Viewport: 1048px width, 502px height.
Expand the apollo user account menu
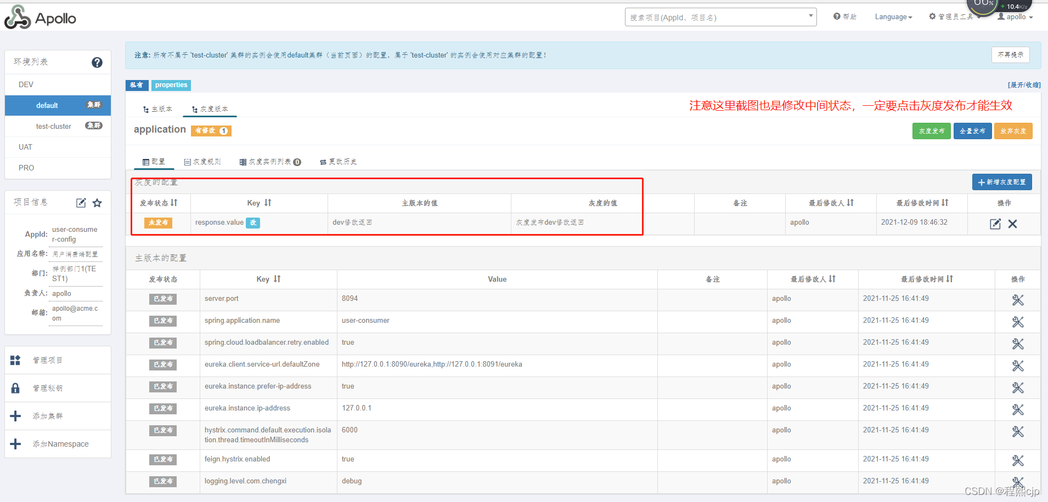click(1015, 16)
